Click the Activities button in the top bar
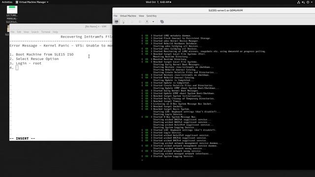 [x=7, y=2]
